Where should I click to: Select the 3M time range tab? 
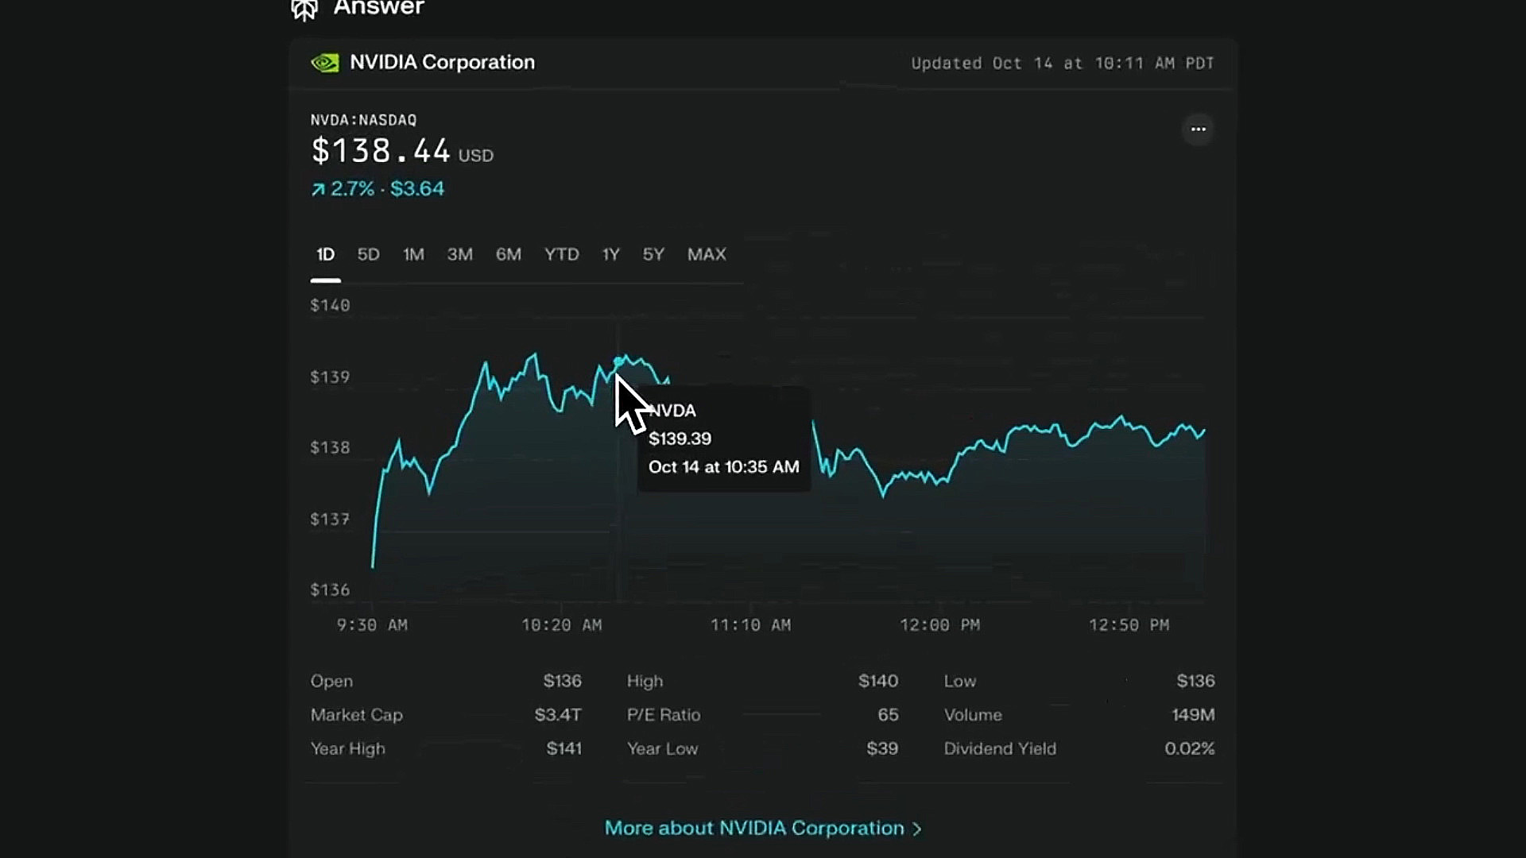point(459,254)
